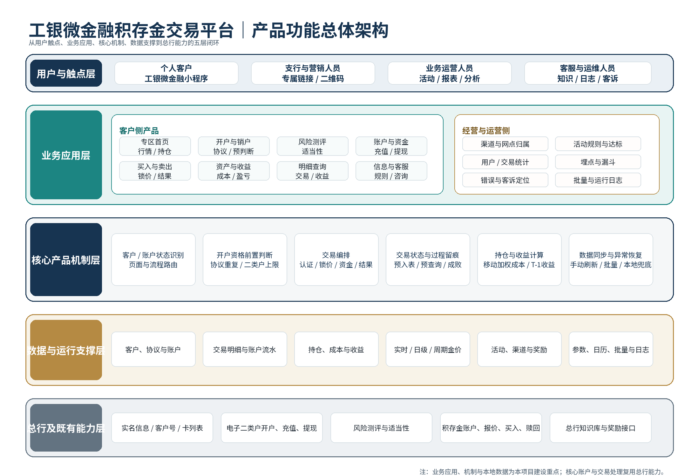Click the 支行与营销人员 card
Image resolution: width=699 pixels, height=476 pixels.
(313, 73)
